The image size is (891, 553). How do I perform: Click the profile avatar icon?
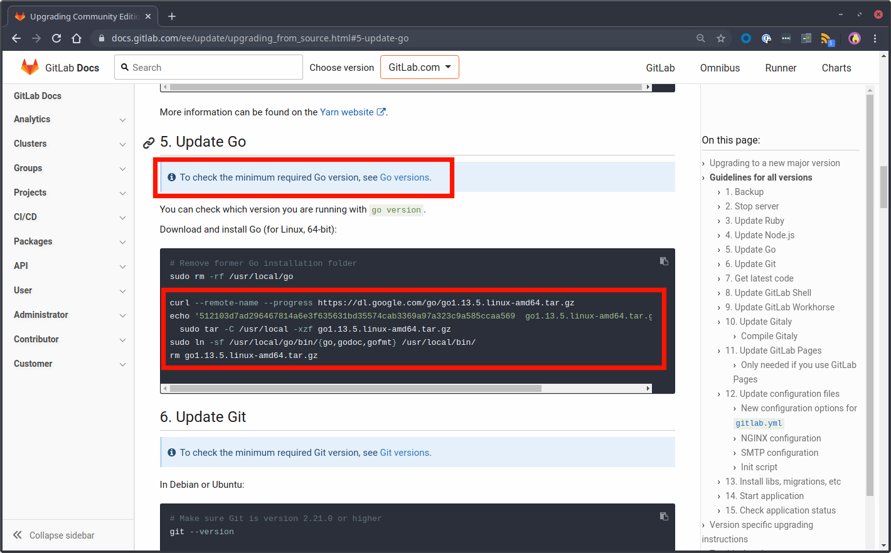855,38
